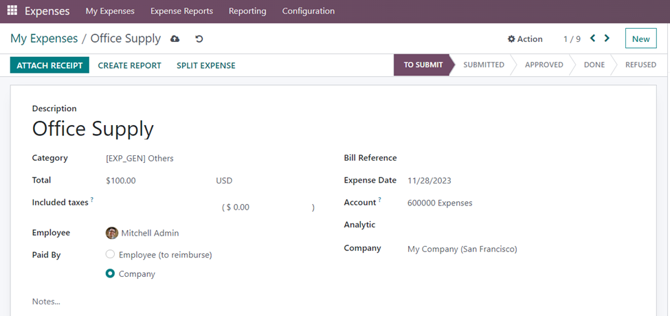Image resolution: width=670 pixels, height=316 pixels.
Task: Click the cloud save record icon
Action: pyautogui.click(x=175, y=39)
